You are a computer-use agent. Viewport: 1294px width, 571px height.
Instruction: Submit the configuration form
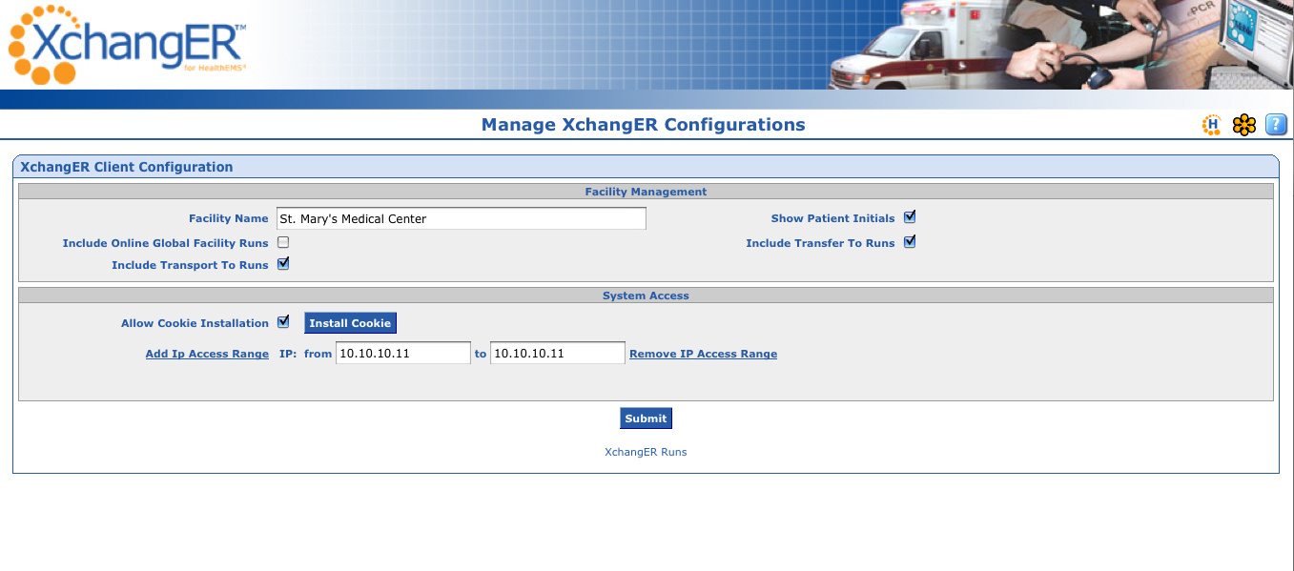(646, 418)
